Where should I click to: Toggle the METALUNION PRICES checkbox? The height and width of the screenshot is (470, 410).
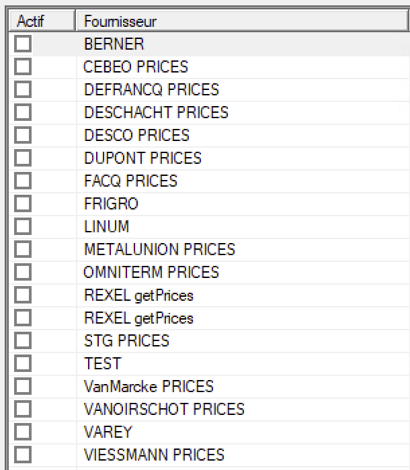(x=23, y=249)
